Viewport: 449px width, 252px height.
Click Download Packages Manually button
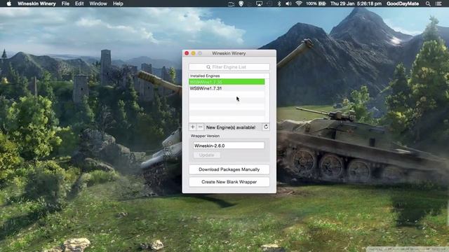[229, 169]
